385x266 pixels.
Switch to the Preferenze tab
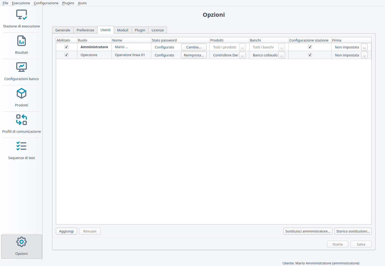85,30
